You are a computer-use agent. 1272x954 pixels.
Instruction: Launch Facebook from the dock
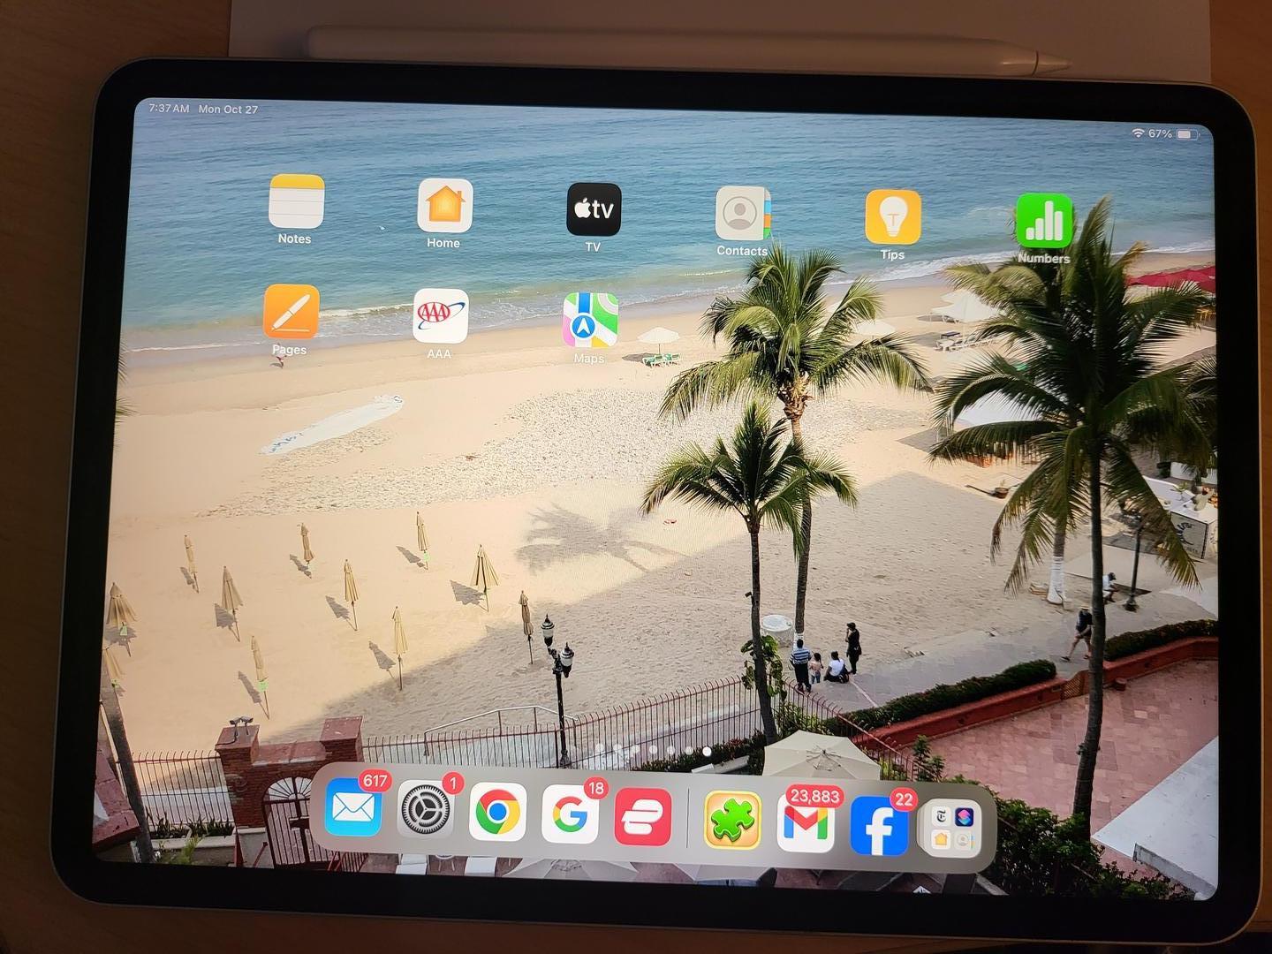pyautogui.click(x=879, y=828)
